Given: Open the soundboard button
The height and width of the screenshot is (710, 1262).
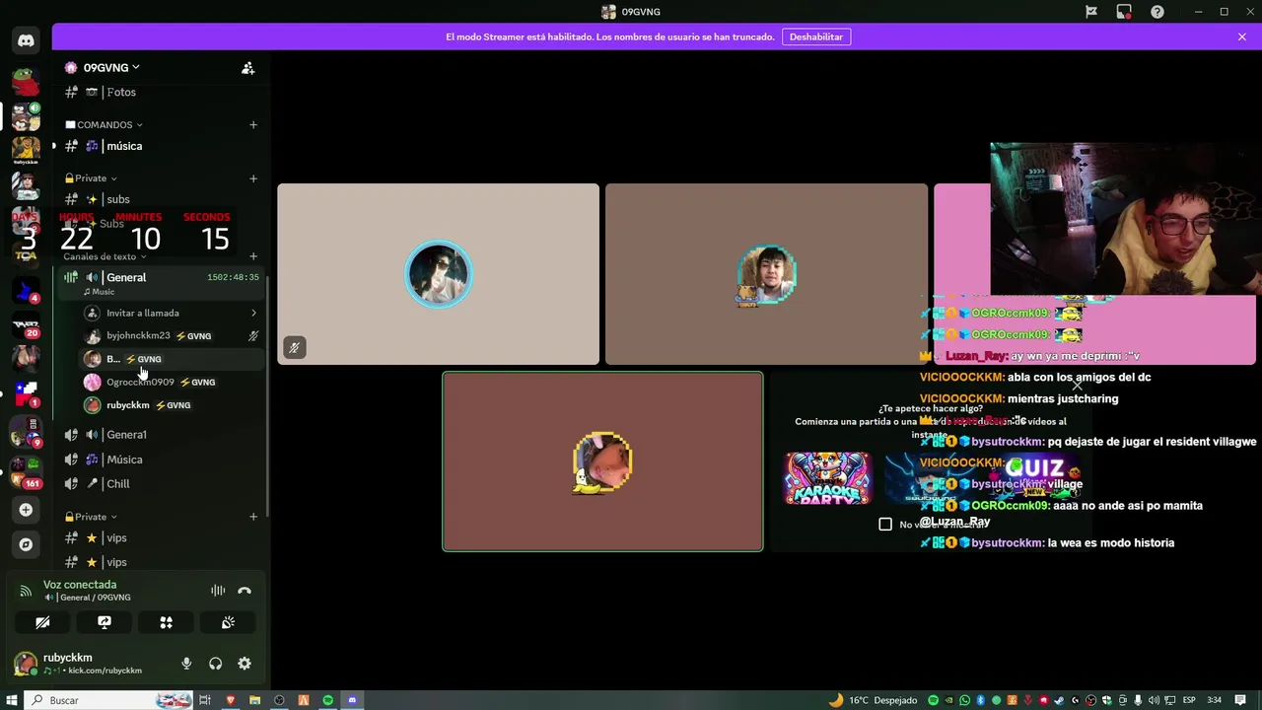Looking at the screenshot, I should click(228, 622).
